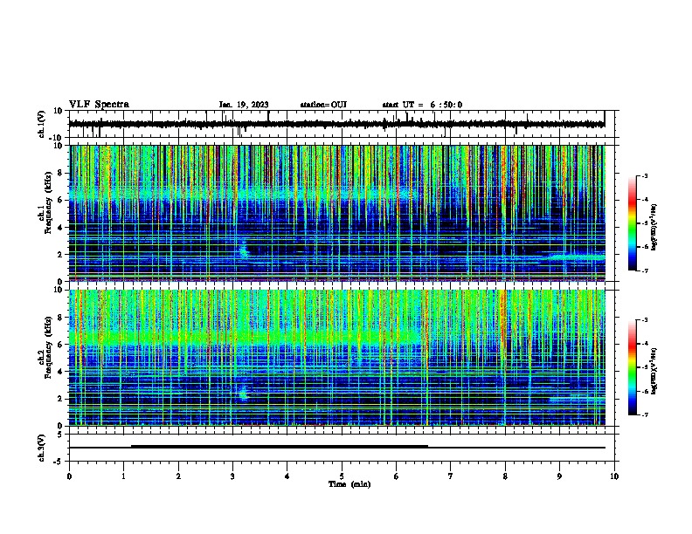The height and width of the screenshot is (534, 692).
Task: Click the time-axis tick label "4" at the bottom
Action: pyautogui.click(x=287, y=476)
